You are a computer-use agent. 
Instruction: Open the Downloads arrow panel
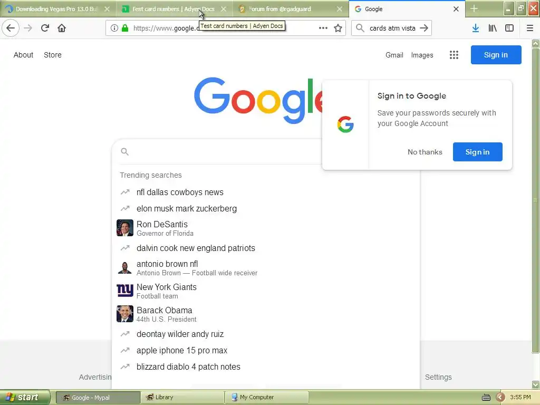point(476,28)
